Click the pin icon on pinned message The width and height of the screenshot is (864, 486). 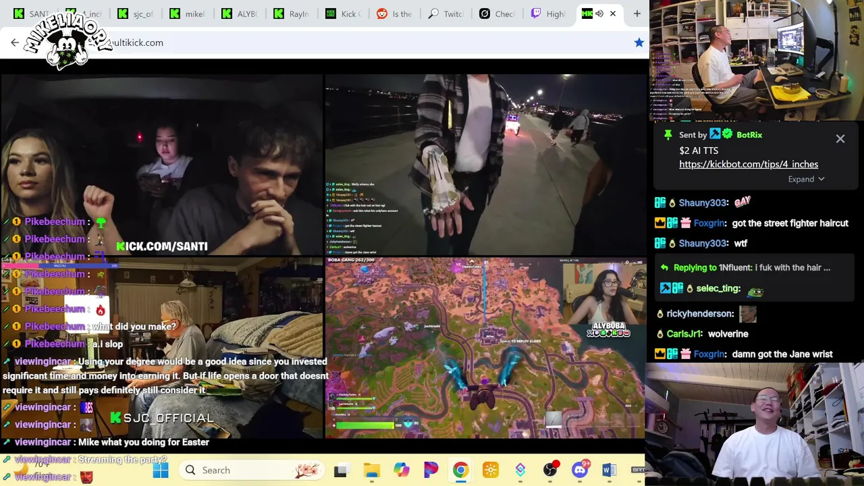pos(668,135)
